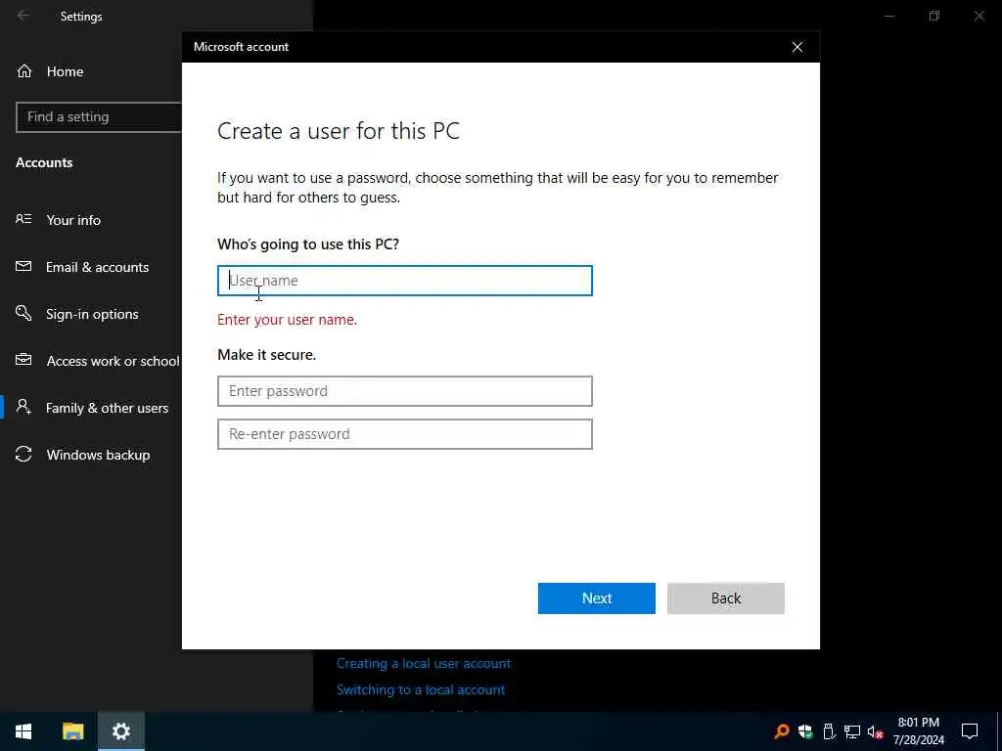Click the User name input field
Screen dimensions: 1002x751
(x=404, y=281)
